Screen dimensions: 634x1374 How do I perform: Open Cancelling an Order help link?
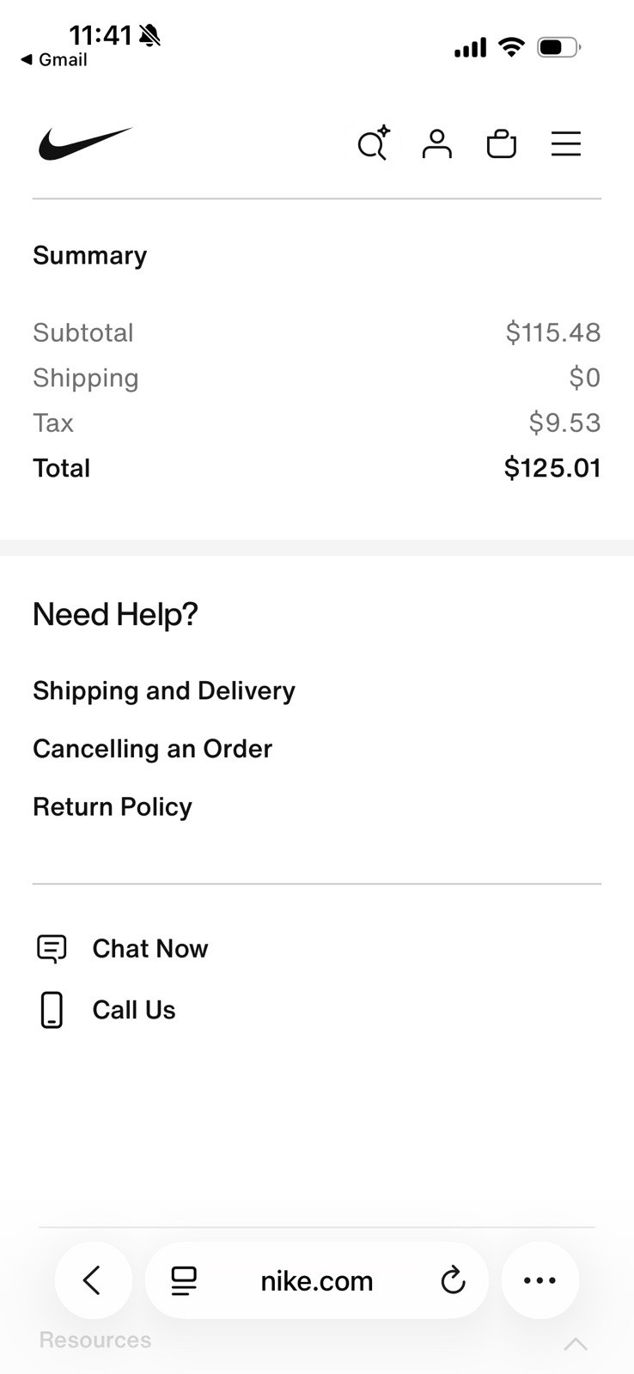point(152,749)
